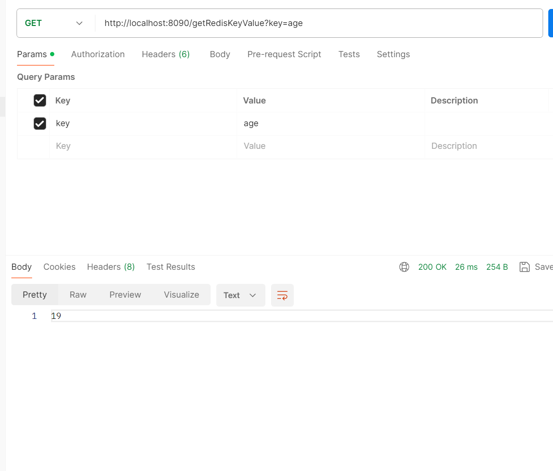
Task: Open the Text format dropdown
Action: point(240,295)
